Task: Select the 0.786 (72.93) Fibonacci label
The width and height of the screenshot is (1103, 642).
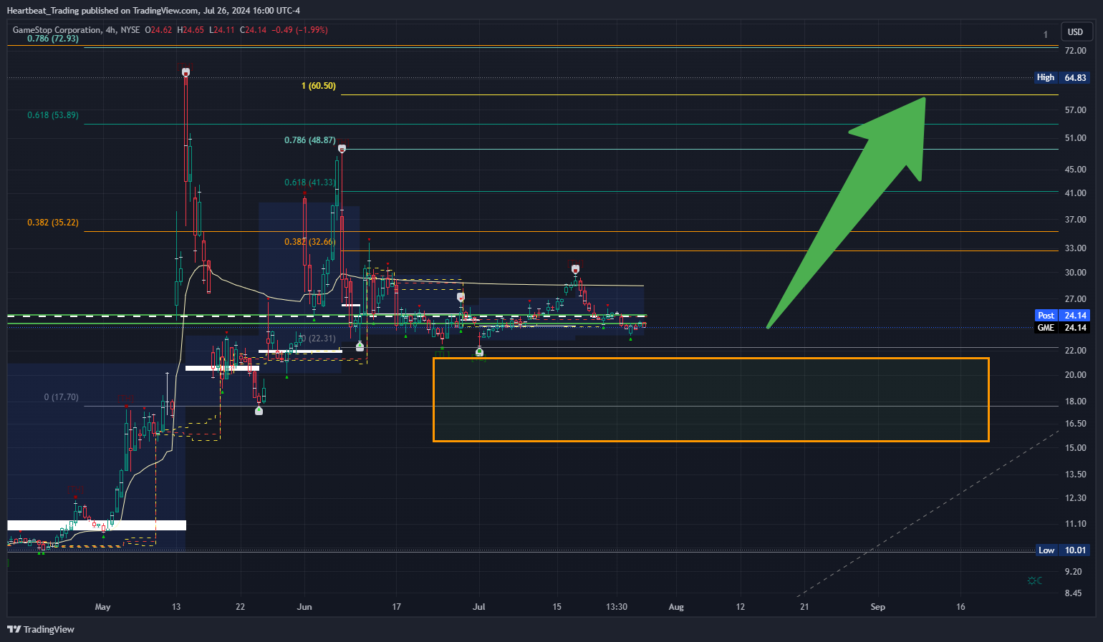Action: 53,39
